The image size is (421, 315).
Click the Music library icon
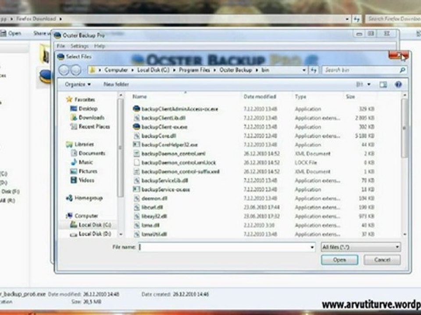pos(74,162)
